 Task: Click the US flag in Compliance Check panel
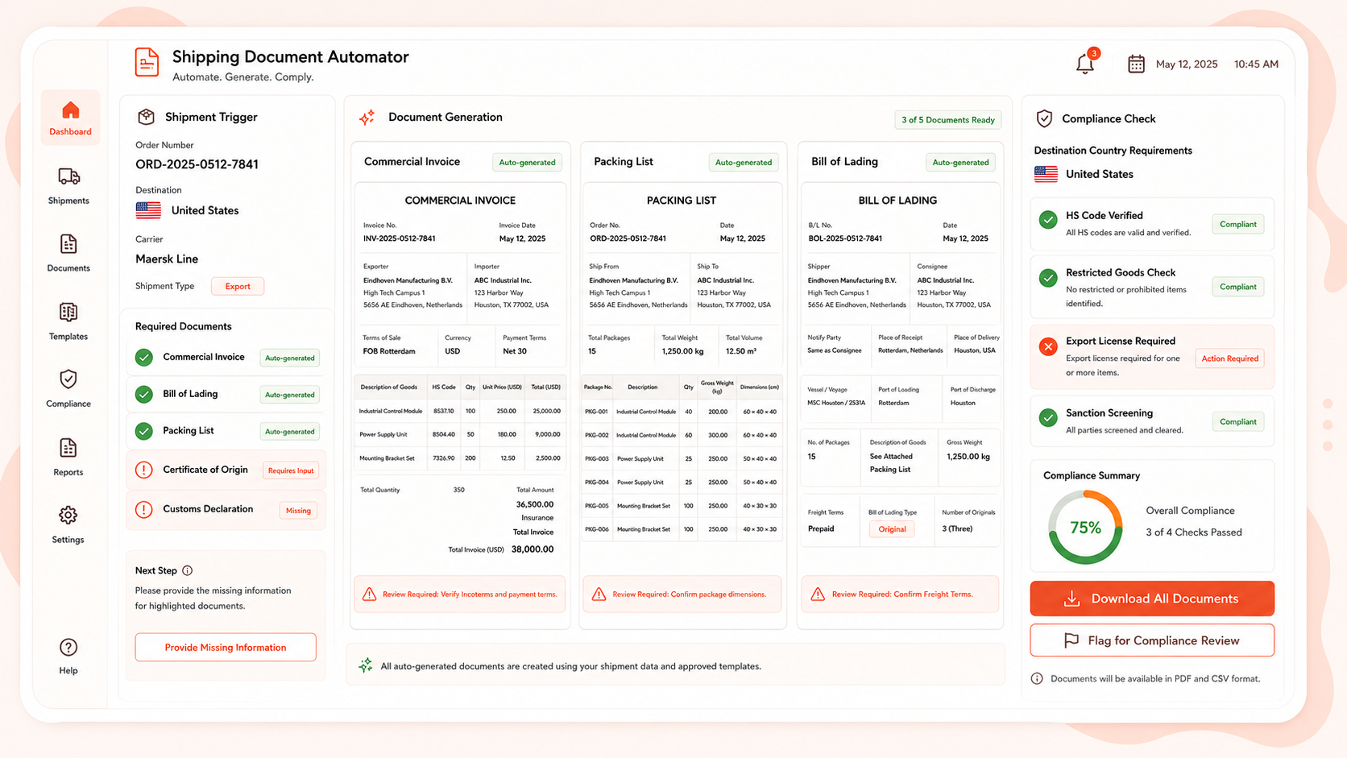pos(1046,174)
